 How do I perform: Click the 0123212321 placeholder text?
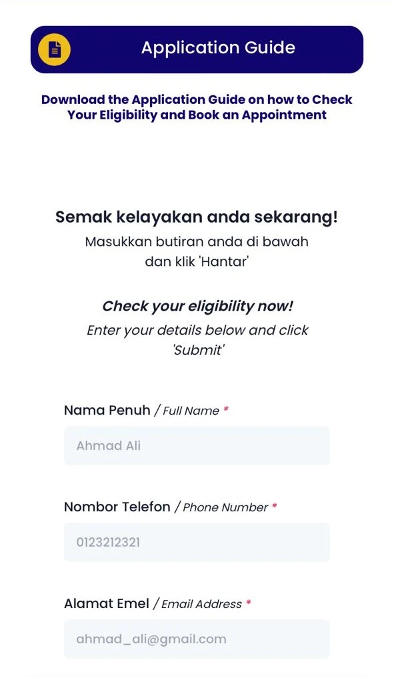pyautogui.click(x=108, y=542)
